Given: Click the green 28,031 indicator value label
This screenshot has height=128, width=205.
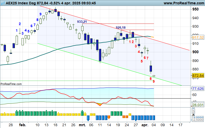Looking at the screenshot, I should point(198,105).
